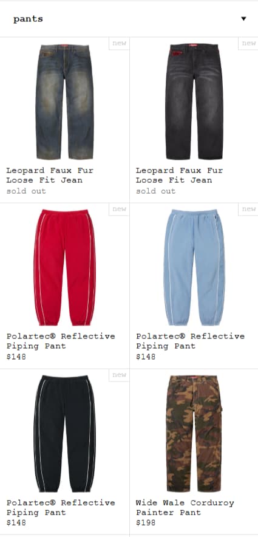Open blue-wash Leopard Faux Fur Jean image
The height and width of the screenshot is (537, 258).
65,101
